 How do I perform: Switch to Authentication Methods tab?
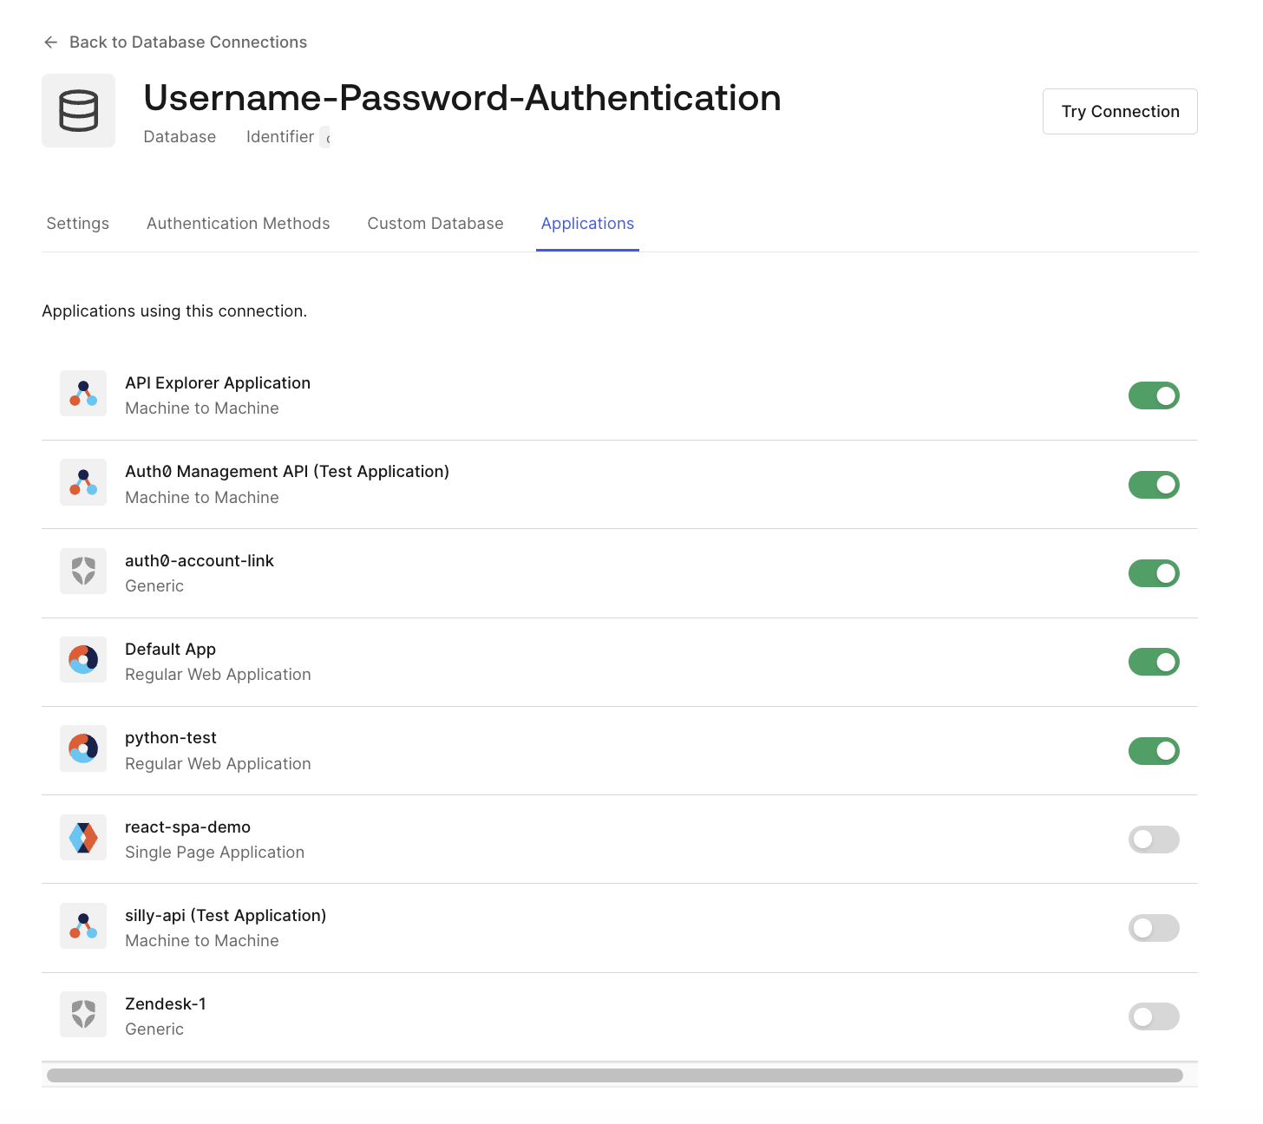click(x=239, y=224)
